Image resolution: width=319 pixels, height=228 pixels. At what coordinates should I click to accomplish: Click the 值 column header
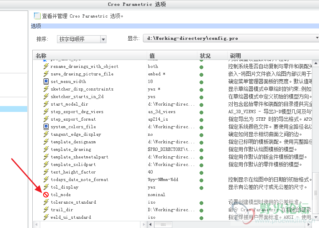(172, 55)
